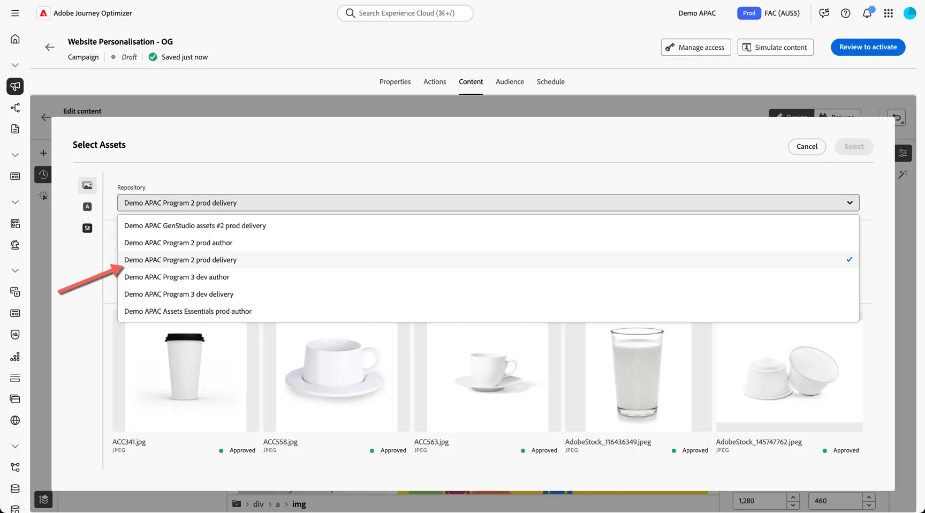Decrease the 460 height stepper
This screenshot has width=925, height=513.
click(869, 505)
